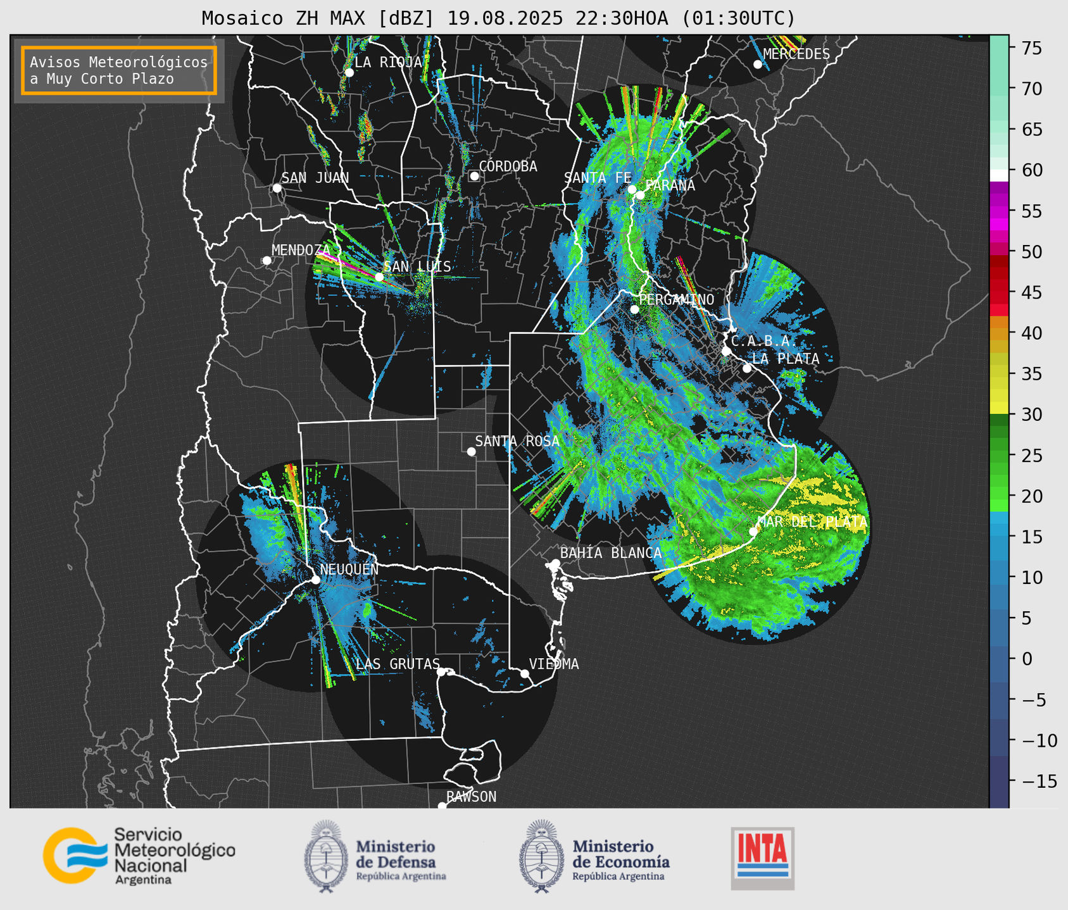The height and width of the screenshot is (910, 1068).
Task: Click the green 25 dBZ color band
Action: coord(999,456)
